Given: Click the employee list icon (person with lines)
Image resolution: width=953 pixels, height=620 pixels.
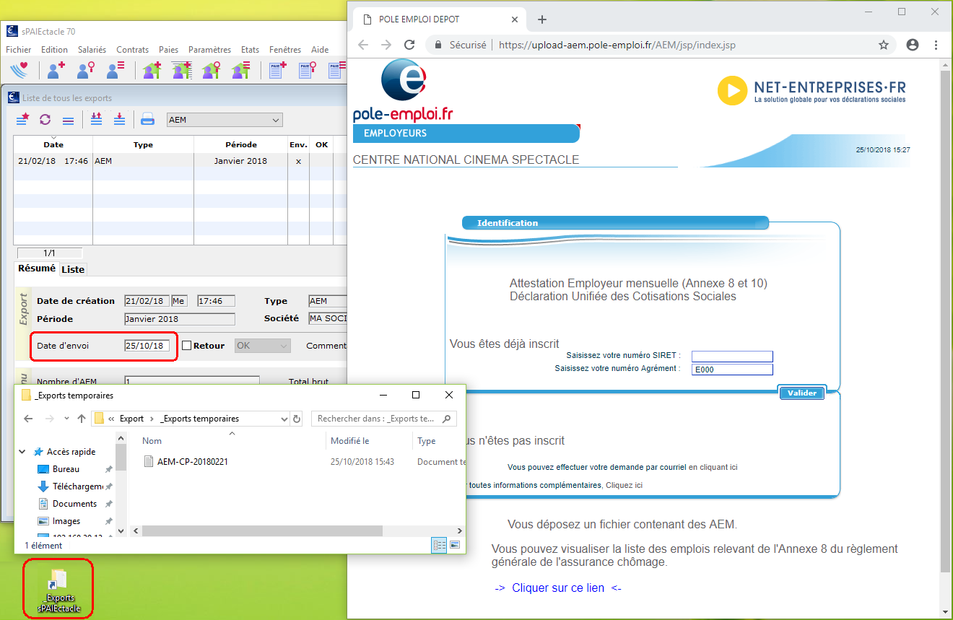Looking at the screenshot, I should point(116,70).
